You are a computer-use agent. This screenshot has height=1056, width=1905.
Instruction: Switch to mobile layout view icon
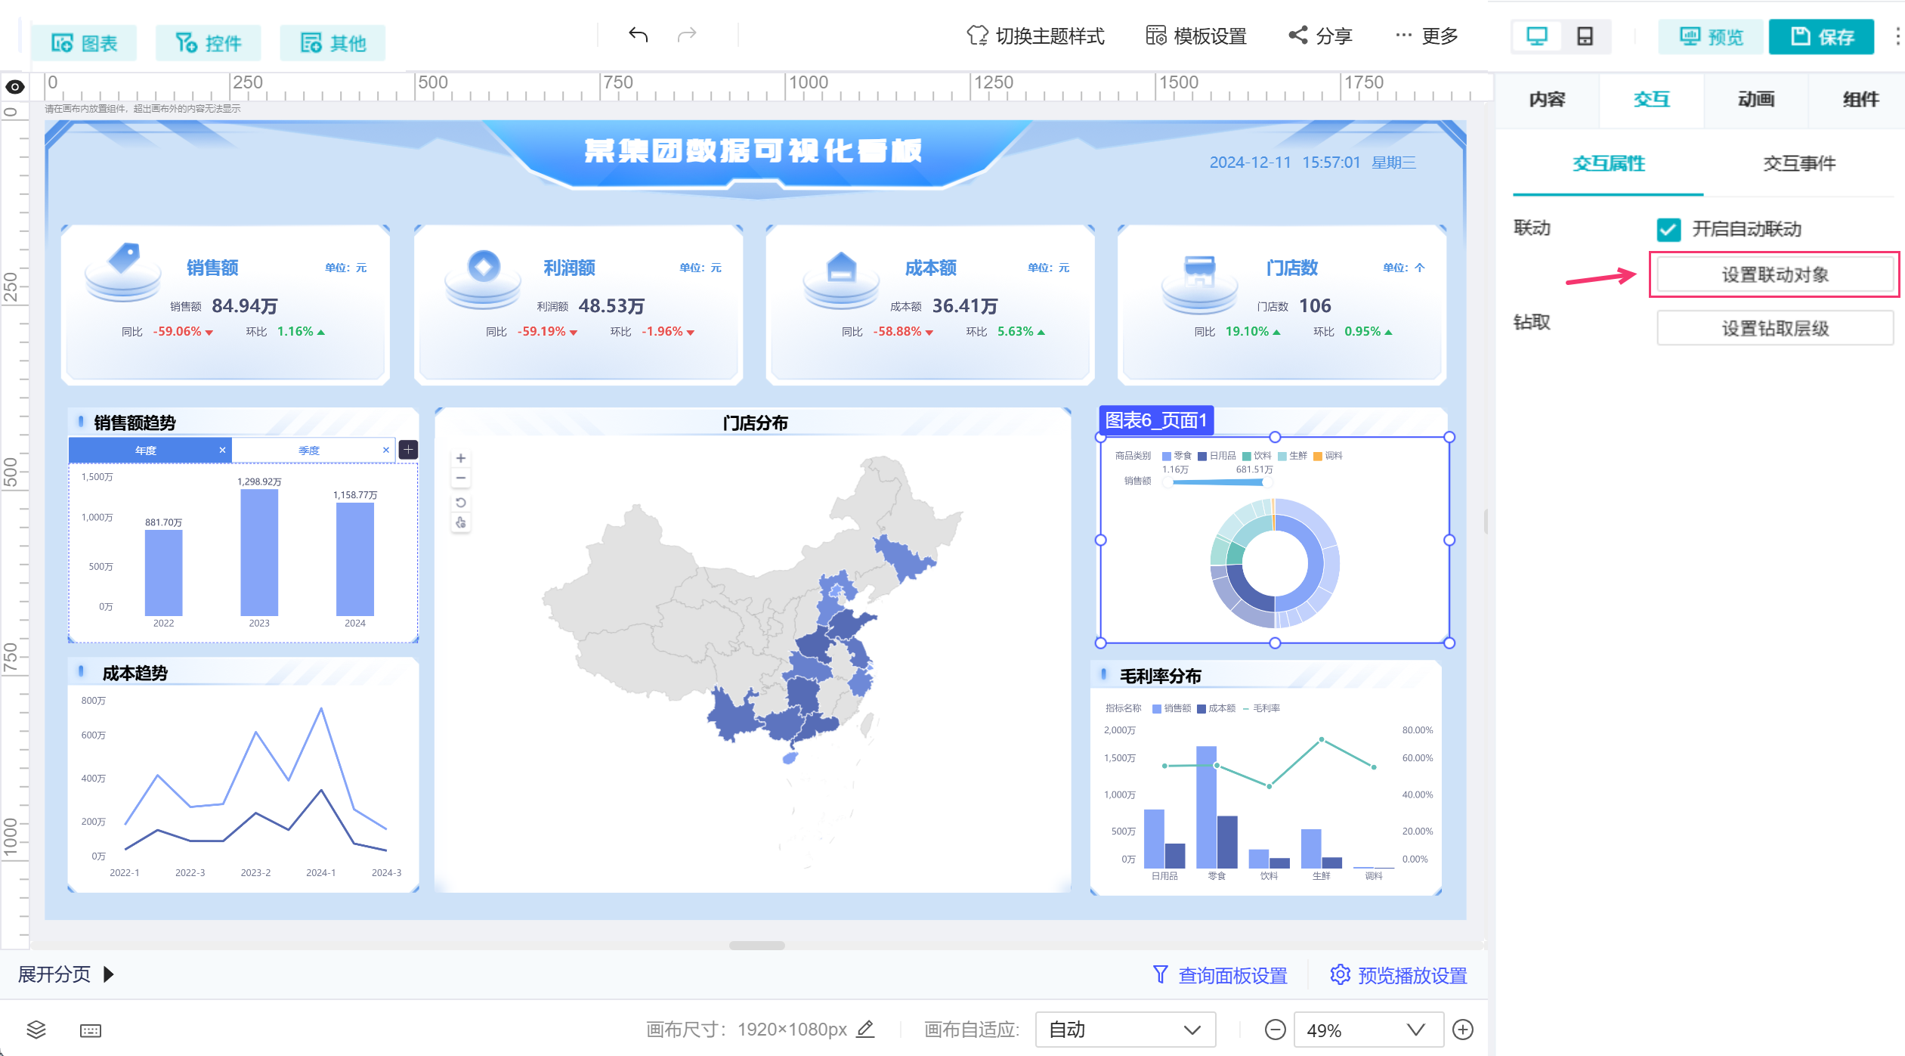pyautogui.click(x=1585, y=36)
